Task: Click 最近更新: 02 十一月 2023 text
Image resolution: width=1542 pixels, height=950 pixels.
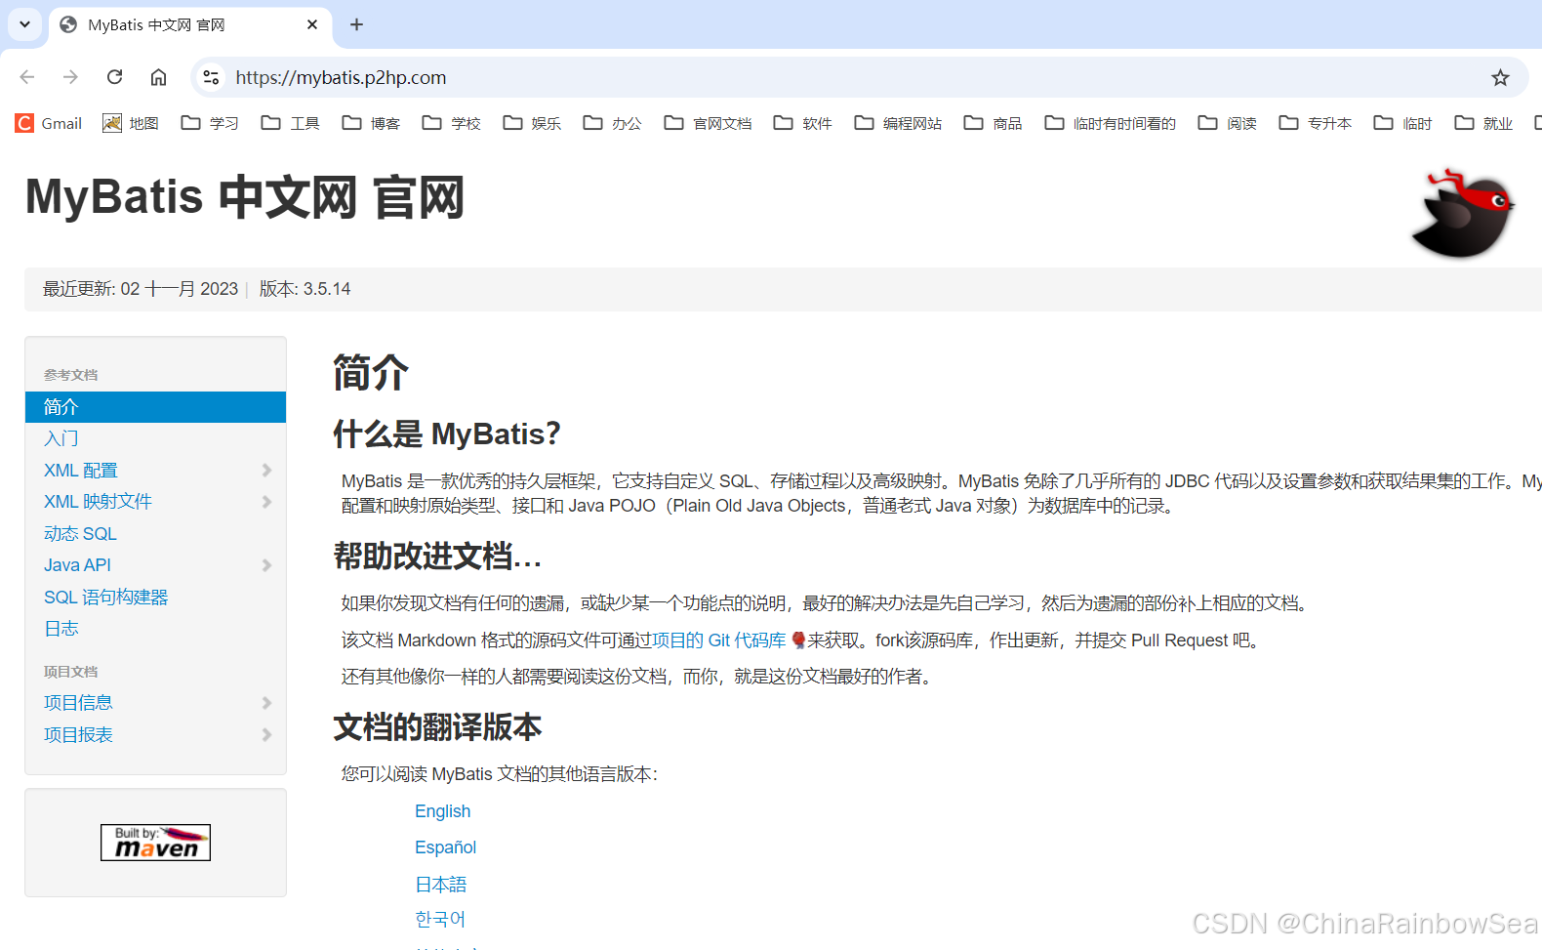Action: pos(141,289)
